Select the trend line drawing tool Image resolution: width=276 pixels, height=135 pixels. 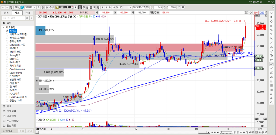tap(271, 43)
